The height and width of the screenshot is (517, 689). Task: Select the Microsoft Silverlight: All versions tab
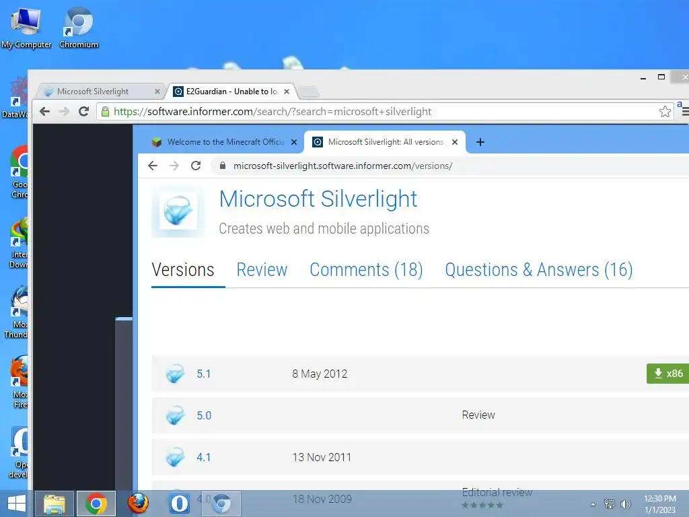[x=384, y=142]
